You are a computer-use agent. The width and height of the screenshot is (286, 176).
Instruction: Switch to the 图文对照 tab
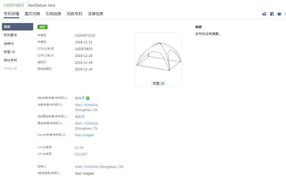[33, 14]
